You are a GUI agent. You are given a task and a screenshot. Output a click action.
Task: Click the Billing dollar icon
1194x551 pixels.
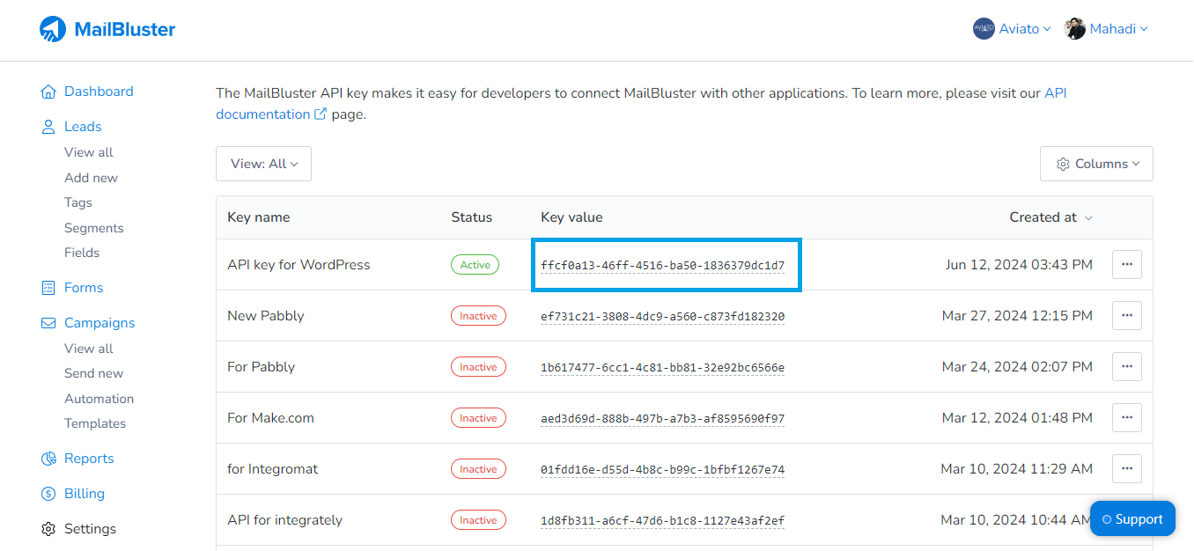pos(48,493)
